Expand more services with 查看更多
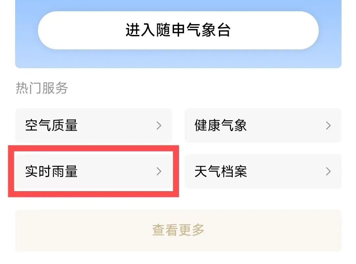The width and height of the screenshot is (356, 264). [178, 230]
